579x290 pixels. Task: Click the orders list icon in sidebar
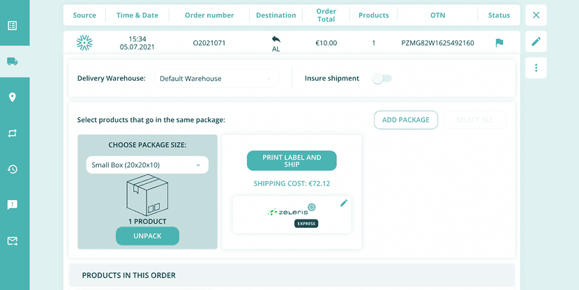coord(13,26)
